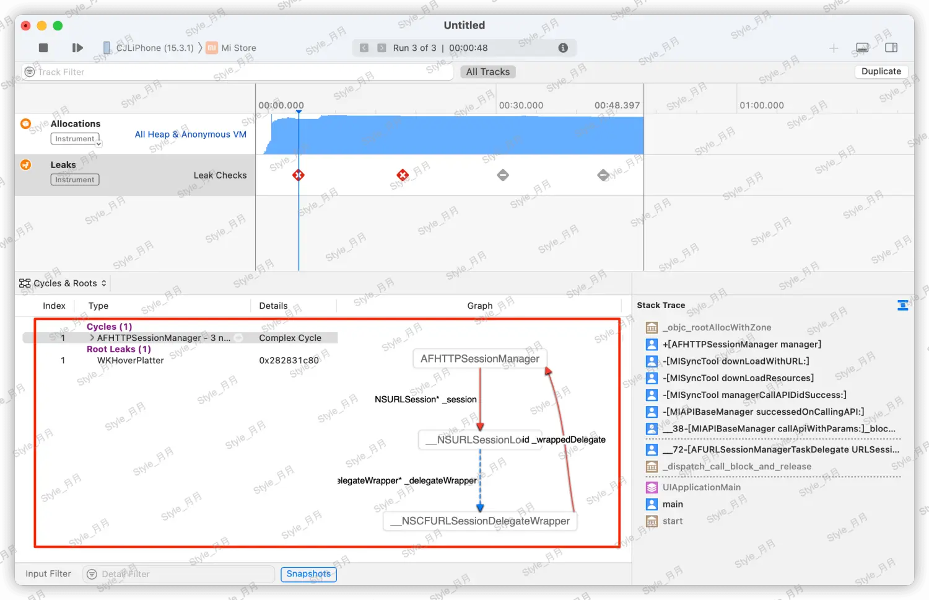Toggle the stack trace display icon
This screenshot has height=600, width=929.
point(902,305)
